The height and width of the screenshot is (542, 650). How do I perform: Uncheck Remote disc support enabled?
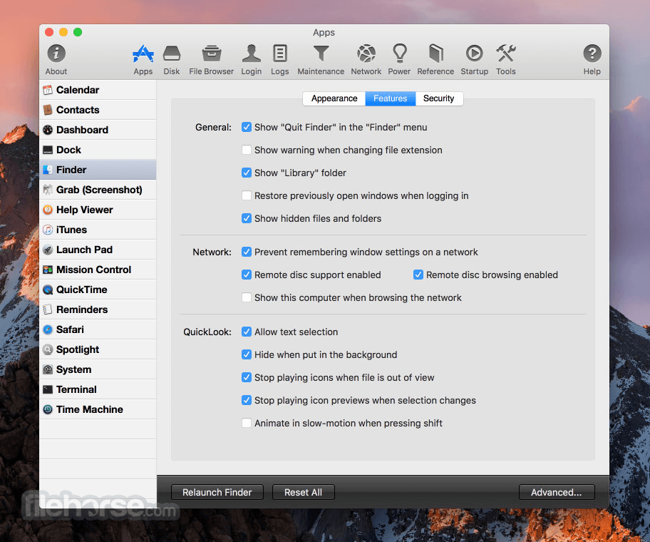point(246,275)
